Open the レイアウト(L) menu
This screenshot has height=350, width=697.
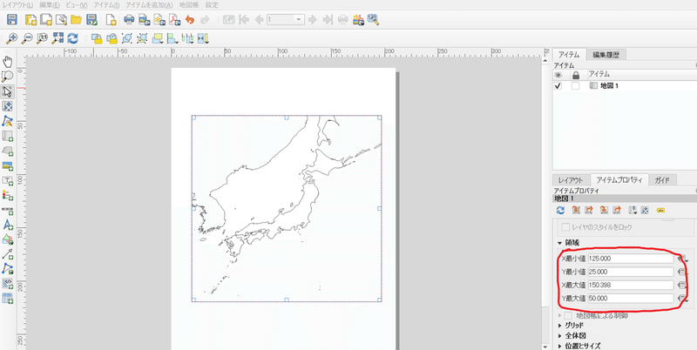coord(17,5)
